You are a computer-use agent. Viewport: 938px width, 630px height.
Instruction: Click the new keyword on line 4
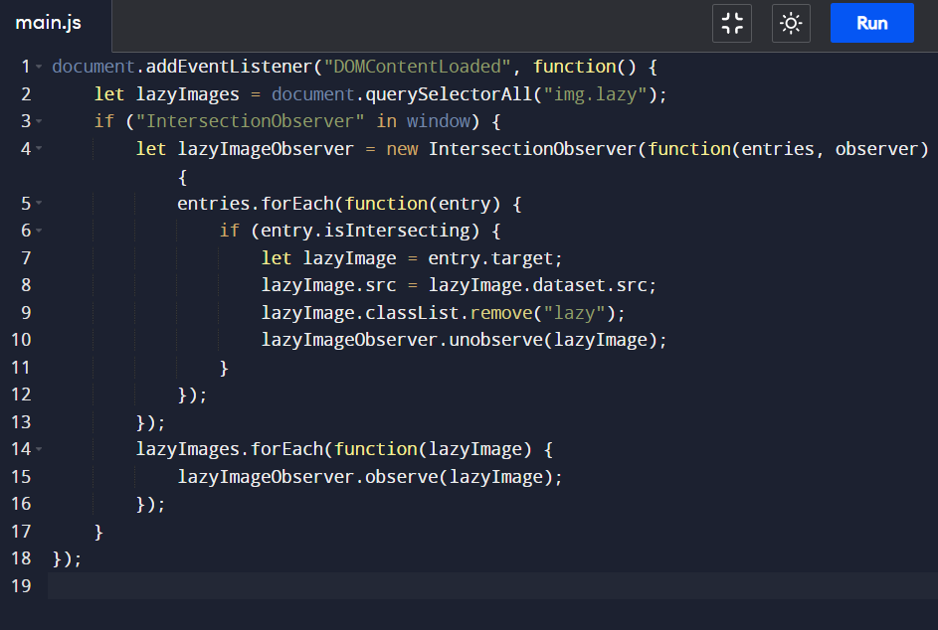click(402, 149)
